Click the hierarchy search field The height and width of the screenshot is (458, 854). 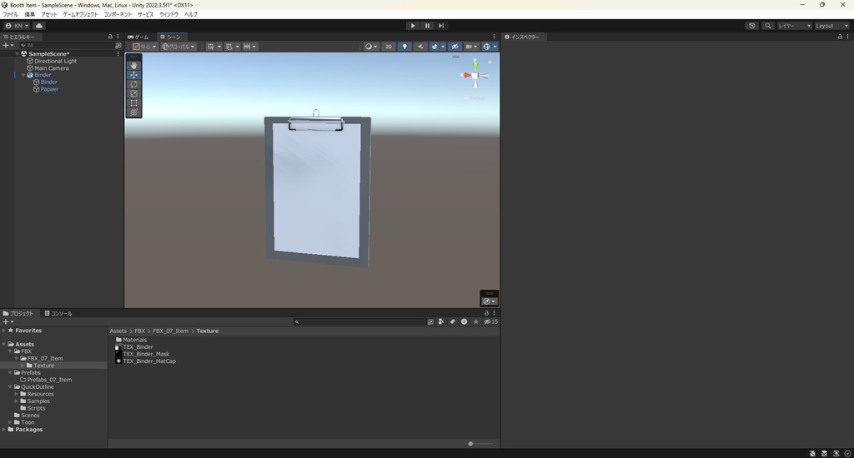click(x=66, y=46)
